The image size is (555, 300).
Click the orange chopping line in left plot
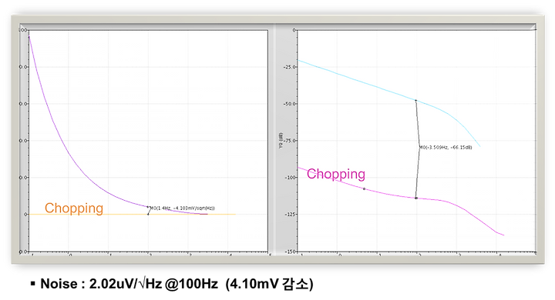coord(132,214)
